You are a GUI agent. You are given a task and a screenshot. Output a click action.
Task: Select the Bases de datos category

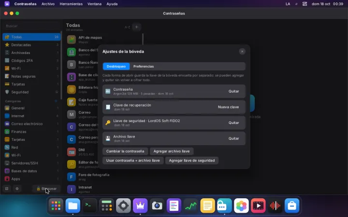(31, 171)
